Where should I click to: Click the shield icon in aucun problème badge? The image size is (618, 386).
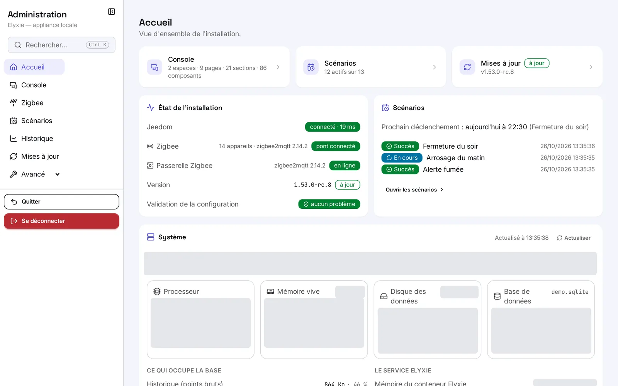tap(306, 204)
